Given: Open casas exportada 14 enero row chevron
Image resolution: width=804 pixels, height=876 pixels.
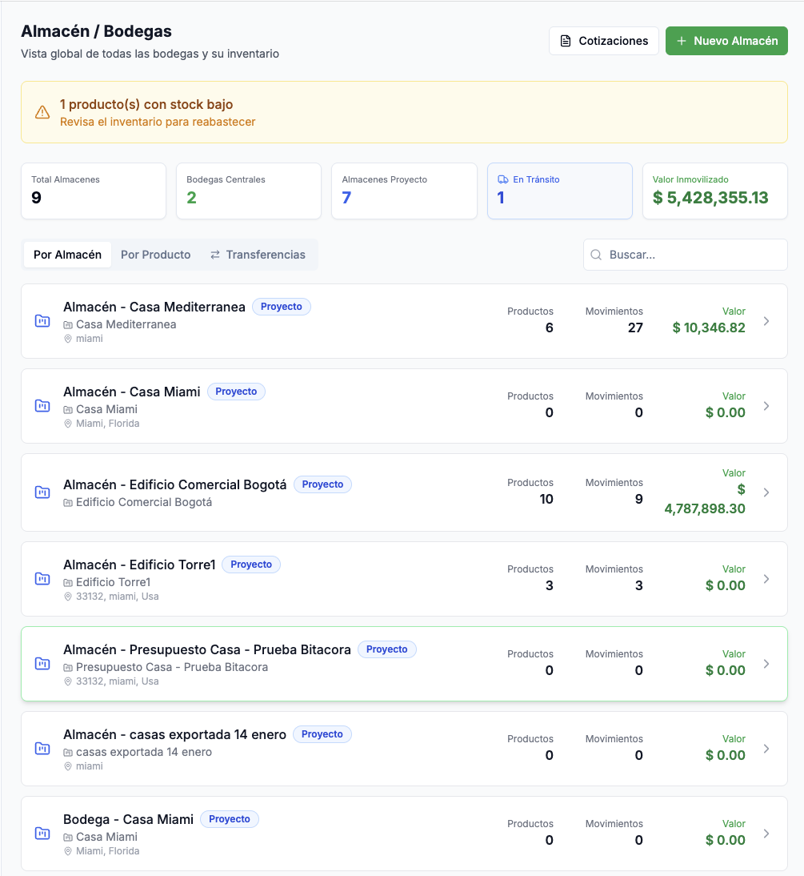Looking at the screenshot, I should click(766, 749).
